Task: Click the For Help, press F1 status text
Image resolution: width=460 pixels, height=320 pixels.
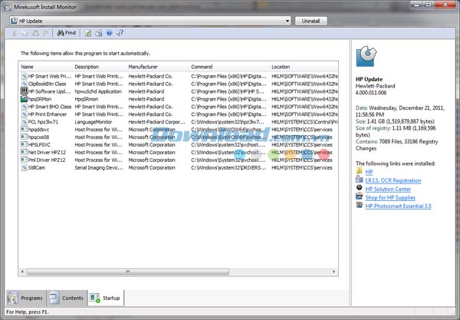Action: (x=28, y=312)
